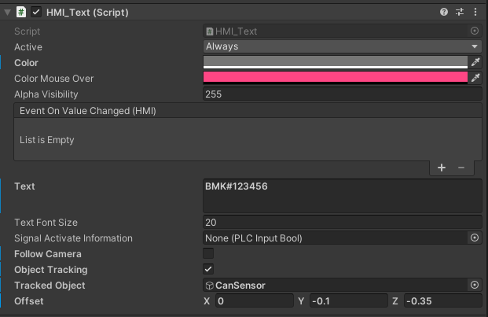Image resolution: width=488 pixels, height=317 pixels.
Task: Open the HMI_Text component context menu
Action: (475, 13)
